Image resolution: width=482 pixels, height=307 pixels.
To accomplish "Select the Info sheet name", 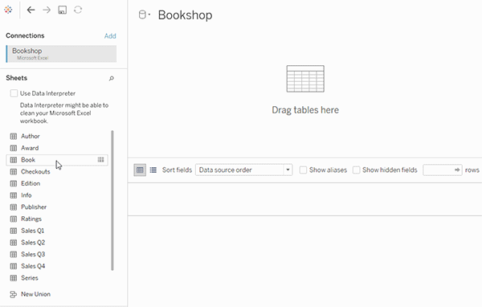I will [27, 195].
